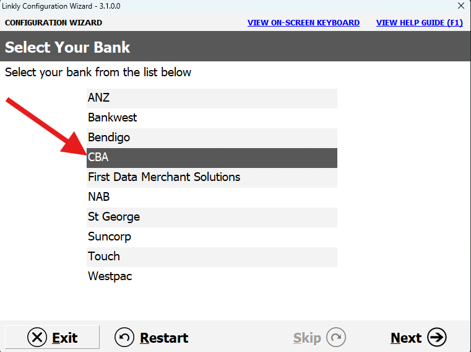
Task: Pick First Data Merchant Solutions
Action: click(x=212, y=177)
